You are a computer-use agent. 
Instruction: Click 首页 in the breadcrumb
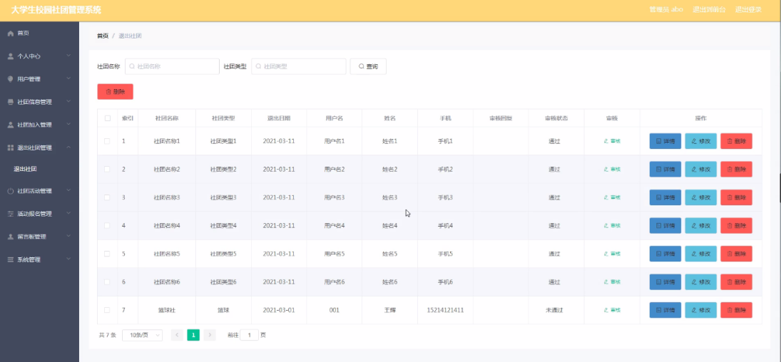103,36
